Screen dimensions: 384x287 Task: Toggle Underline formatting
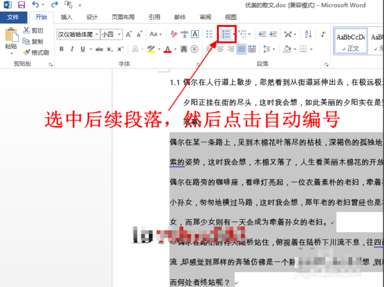pos(83,49)
